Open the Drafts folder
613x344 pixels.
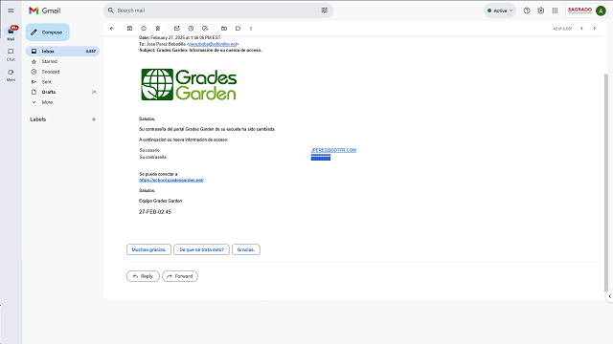[62, 92]
